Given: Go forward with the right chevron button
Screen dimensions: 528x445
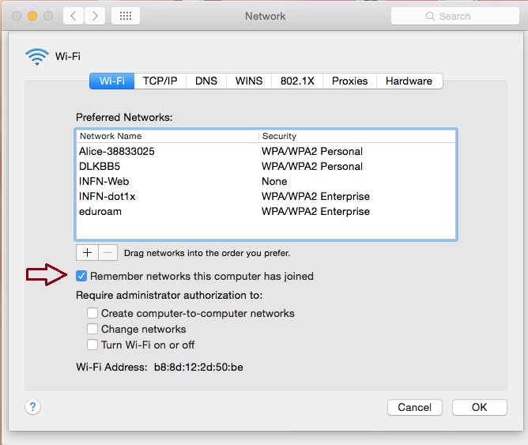Looking at the screenshot, I should click(x=95, y=16).
